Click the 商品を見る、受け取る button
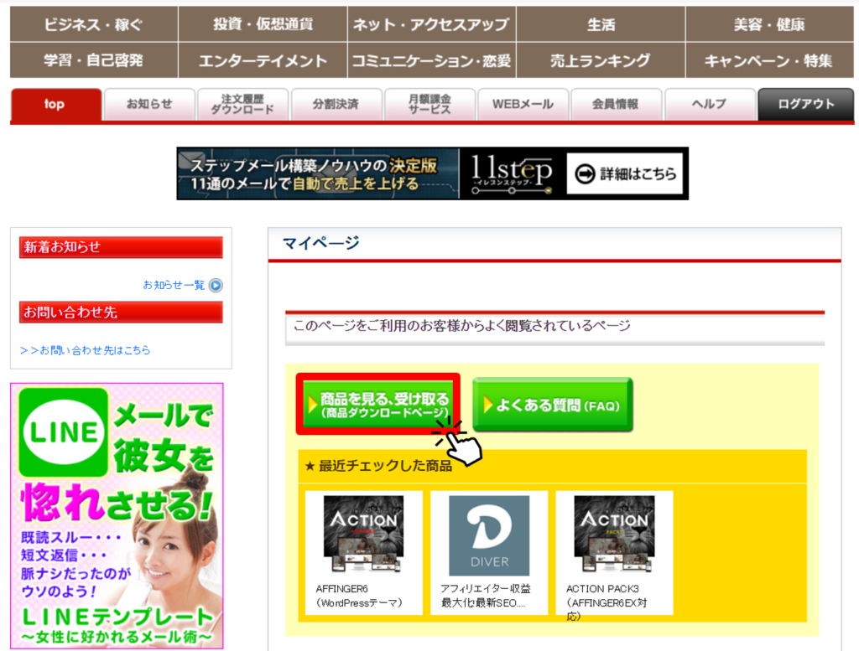Viewport: 859px width, 651px height. point(378,406)
